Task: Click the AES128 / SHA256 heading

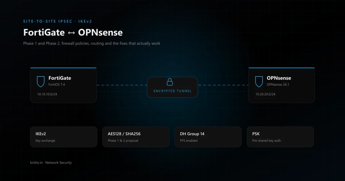Action: click(124, 134)
